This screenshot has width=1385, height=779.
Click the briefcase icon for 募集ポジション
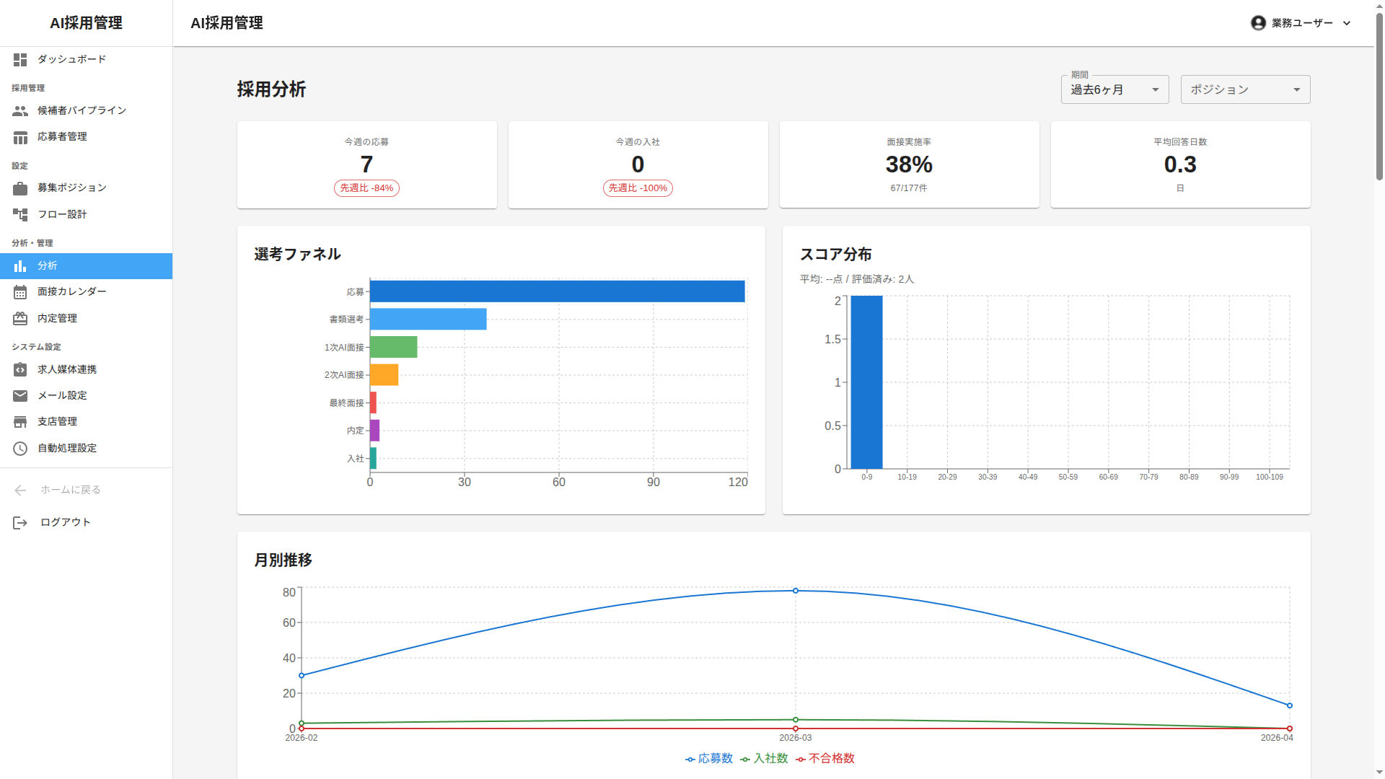20,188
